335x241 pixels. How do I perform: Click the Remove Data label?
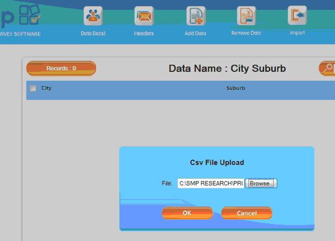pos(246,33)
